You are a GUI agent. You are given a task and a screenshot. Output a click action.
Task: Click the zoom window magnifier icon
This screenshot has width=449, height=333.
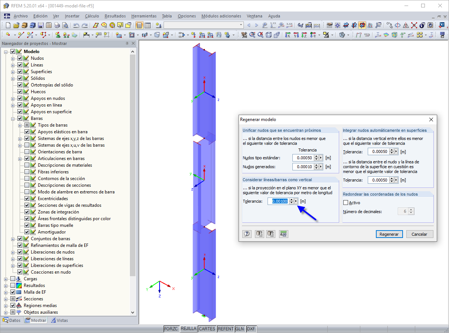[252, 35]
